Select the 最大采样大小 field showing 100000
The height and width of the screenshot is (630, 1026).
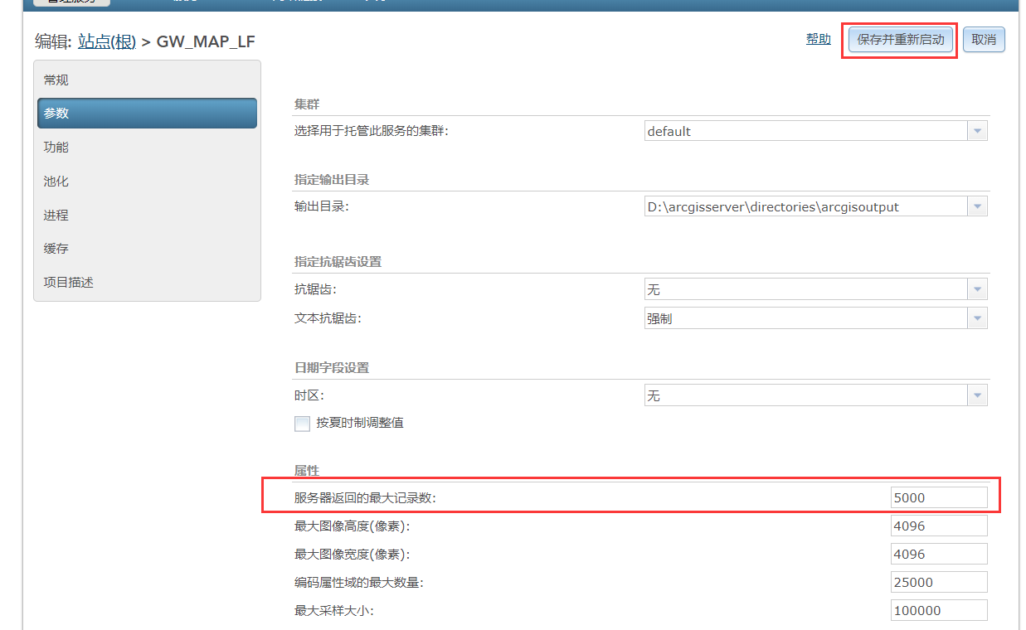click(938, 609)
